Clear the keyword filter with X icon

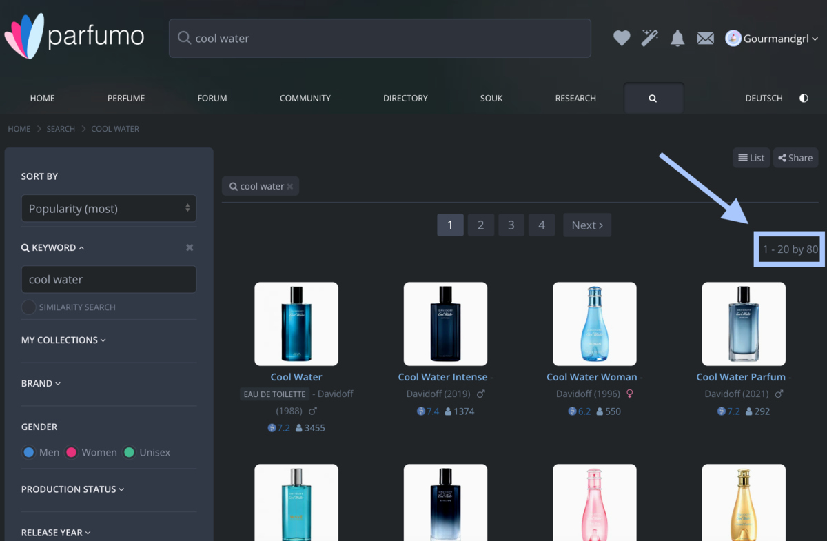pos(190,247)
